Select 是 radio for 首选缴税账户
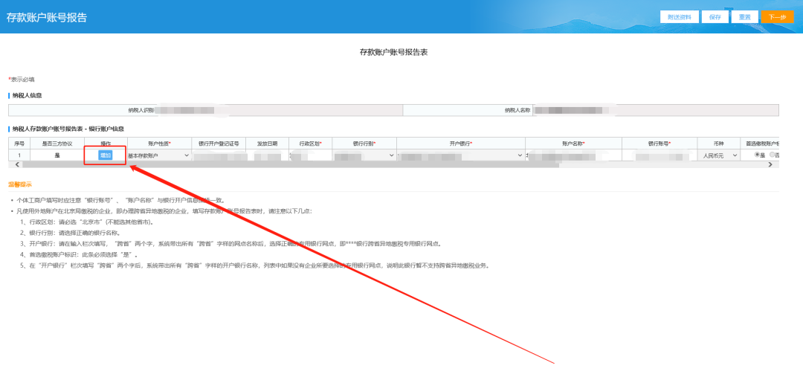The image size is (803, 380). coord(758,155)
